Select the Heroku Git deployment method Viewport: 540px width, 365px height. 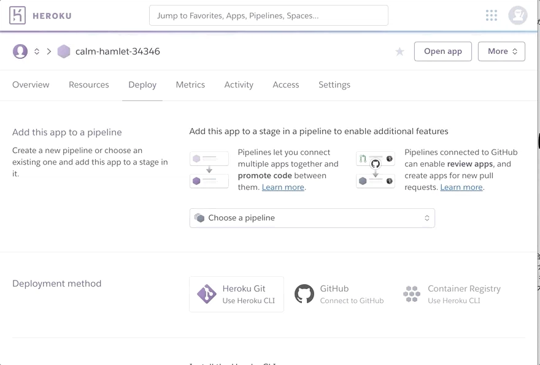[x=237, y=294]
